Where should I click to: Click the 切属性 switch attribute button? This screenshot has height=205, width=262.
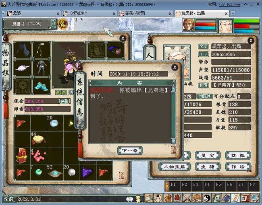tap(204, 96)
